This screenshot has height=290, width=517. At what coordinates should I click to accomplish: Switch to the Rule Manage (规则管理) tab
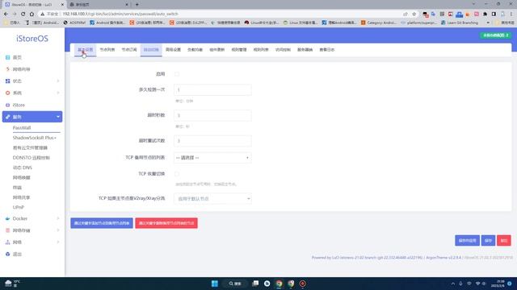pyautogui.click(x=239, y=50)
